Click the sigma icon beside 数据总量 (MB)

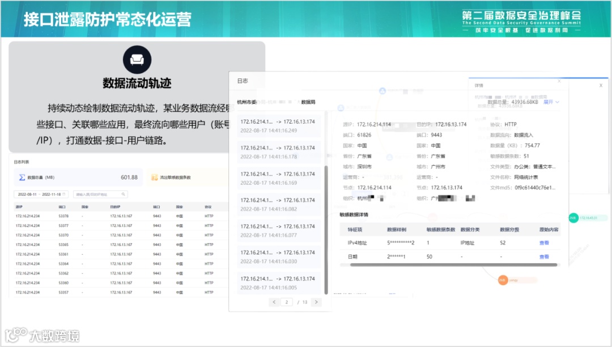pos(22,177)
